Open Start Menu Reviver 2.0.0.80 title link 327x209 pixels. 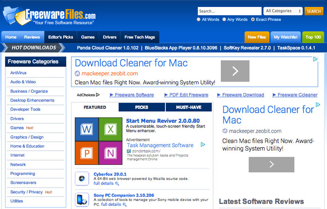point(163,121)
